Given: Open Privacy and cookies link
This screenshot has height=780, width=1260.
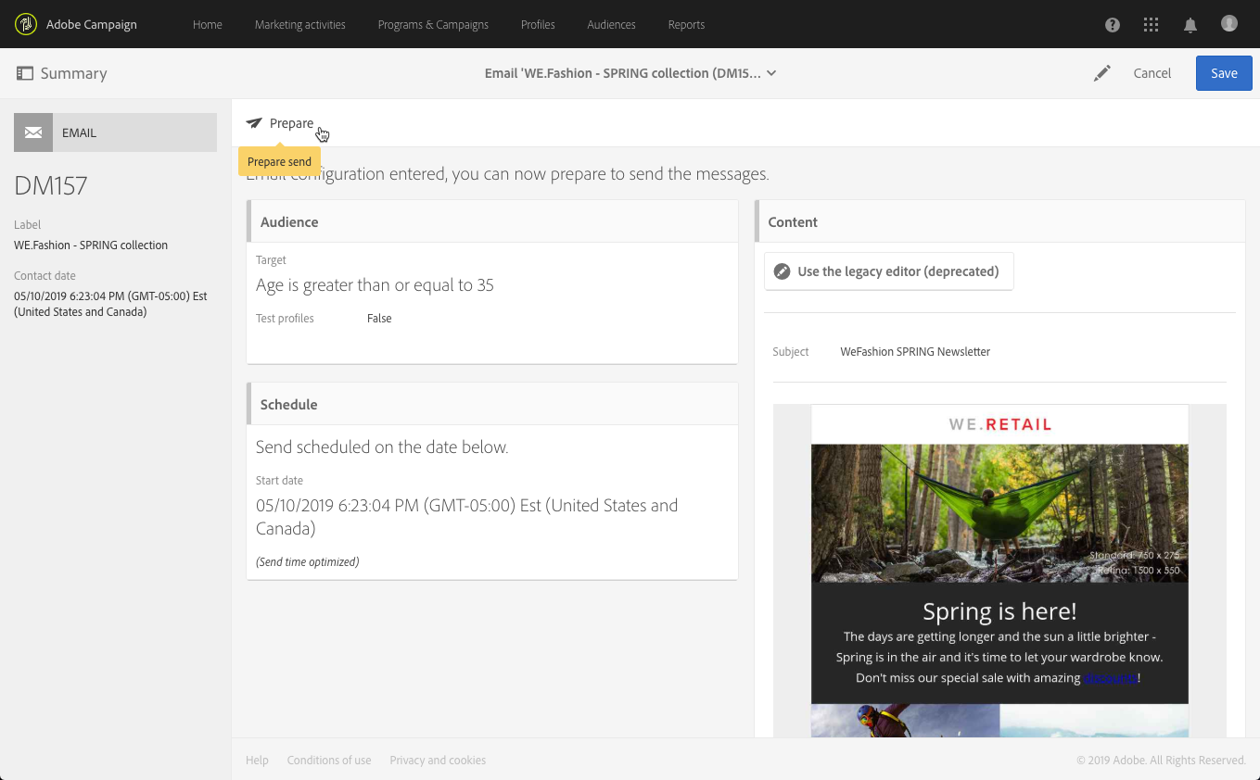Looking at the screenshot, I should coord(438,761).
